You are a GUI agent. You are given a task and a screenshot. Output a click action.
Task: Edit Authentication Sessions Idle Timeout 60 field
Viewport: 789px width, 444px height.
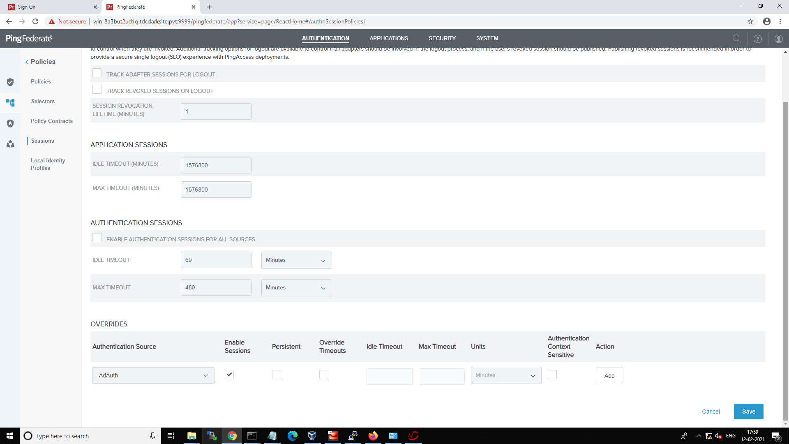(x=216, y=260)
